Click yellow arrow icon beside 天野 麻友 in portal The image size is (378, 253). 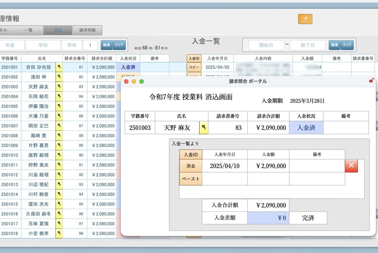coord(203,127)
